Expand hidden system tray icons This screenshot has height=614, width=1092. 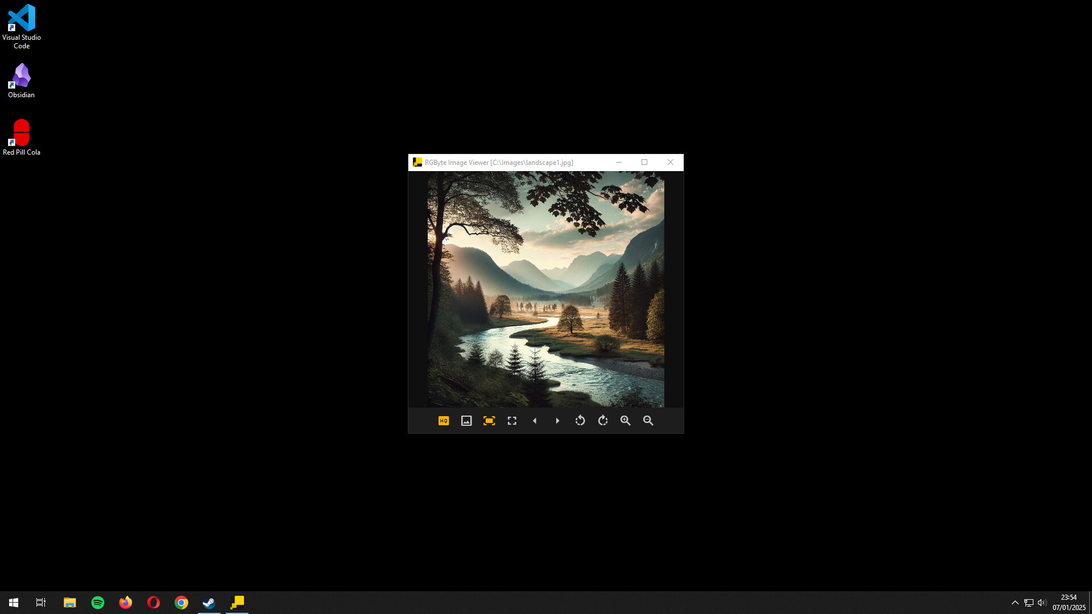[x=1015, y=602]
